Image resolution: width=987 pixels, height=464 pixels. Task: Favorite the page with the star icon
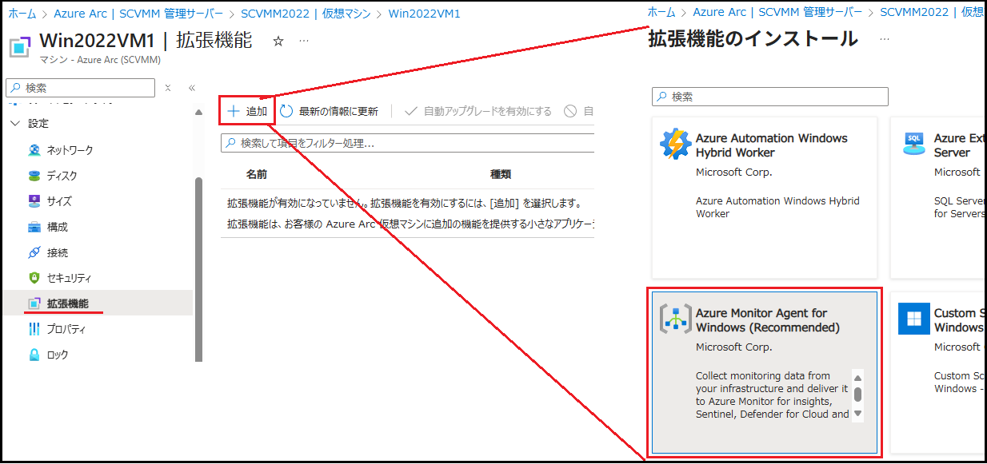pos(278,42)
